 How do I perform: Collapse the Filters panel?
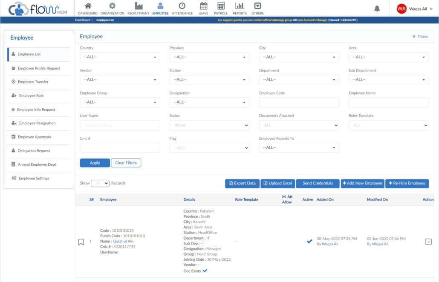point(420,36)
